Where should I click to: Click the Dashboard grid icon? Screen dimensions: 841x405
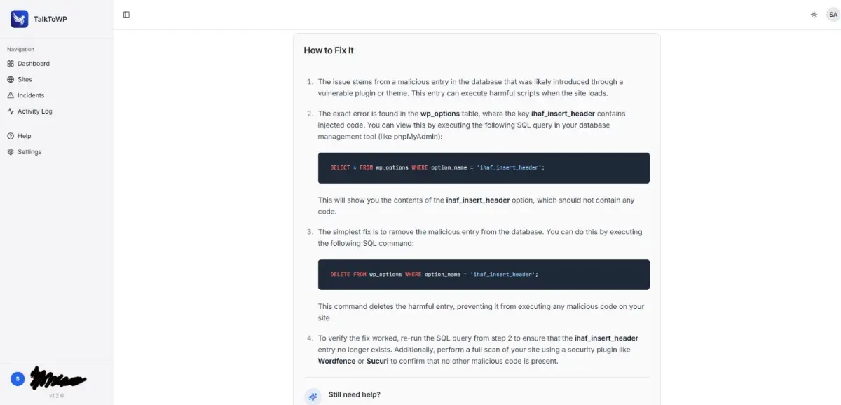click(11, 64)
